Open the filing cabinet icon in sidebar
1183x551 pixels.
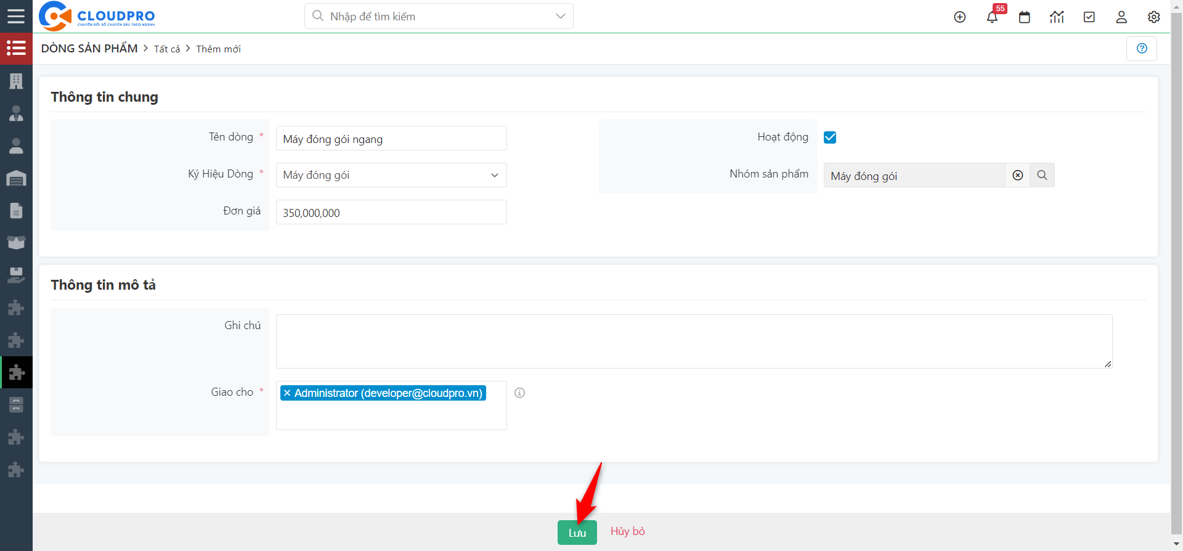(x=16, y=405)
